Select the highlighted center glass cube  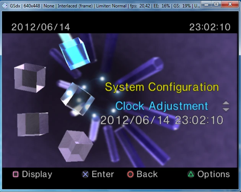pyautogui.click(x=78, y=98)
